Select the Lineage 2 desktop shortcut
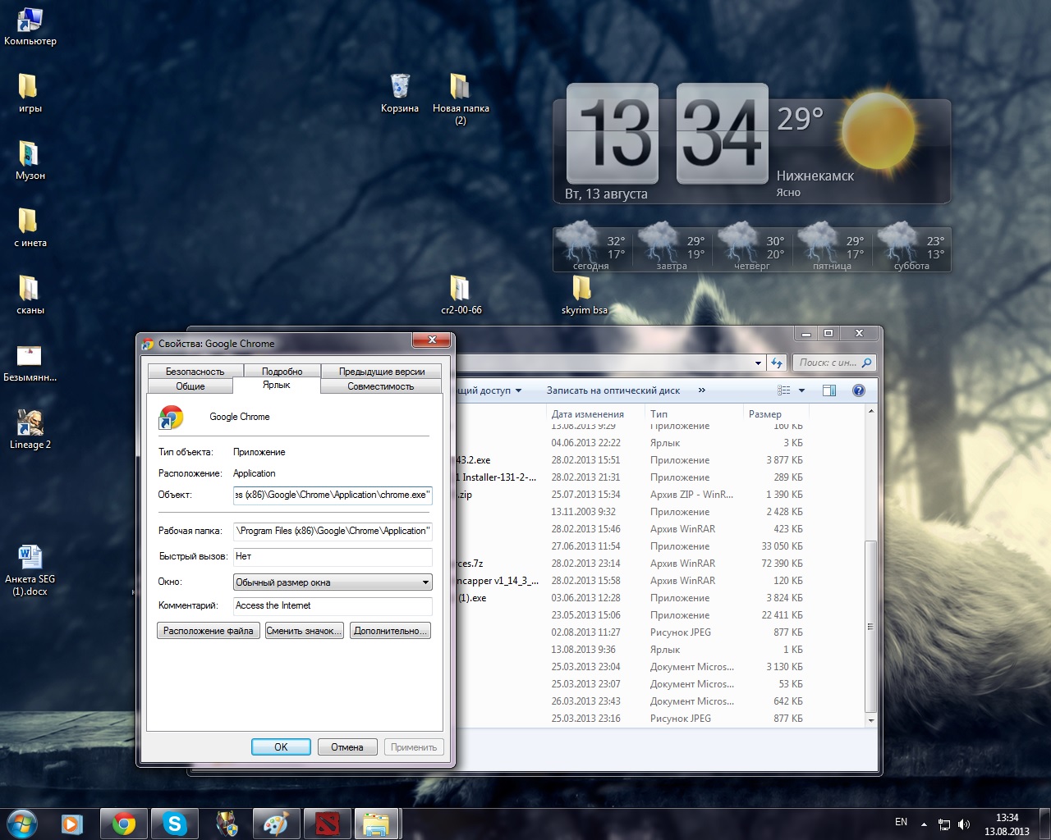This screenshot has width=1051, height=840. [30, 424]
